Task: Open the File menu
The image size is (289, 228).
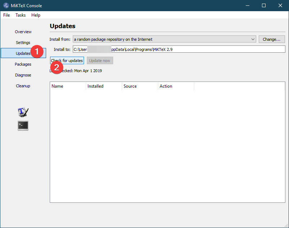Action: pos(6,15)
